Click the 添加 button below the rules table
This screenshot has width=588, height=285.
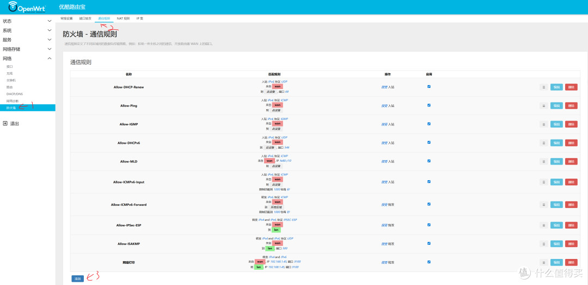point(78,278)
